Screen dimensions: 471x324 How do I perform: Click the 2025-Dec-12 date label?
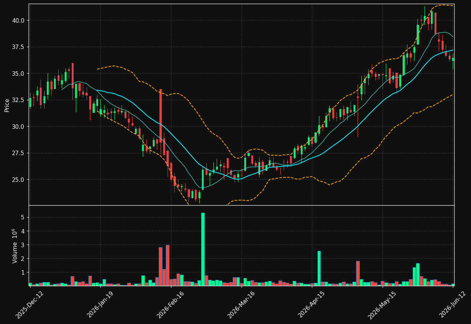pos(30,304)
